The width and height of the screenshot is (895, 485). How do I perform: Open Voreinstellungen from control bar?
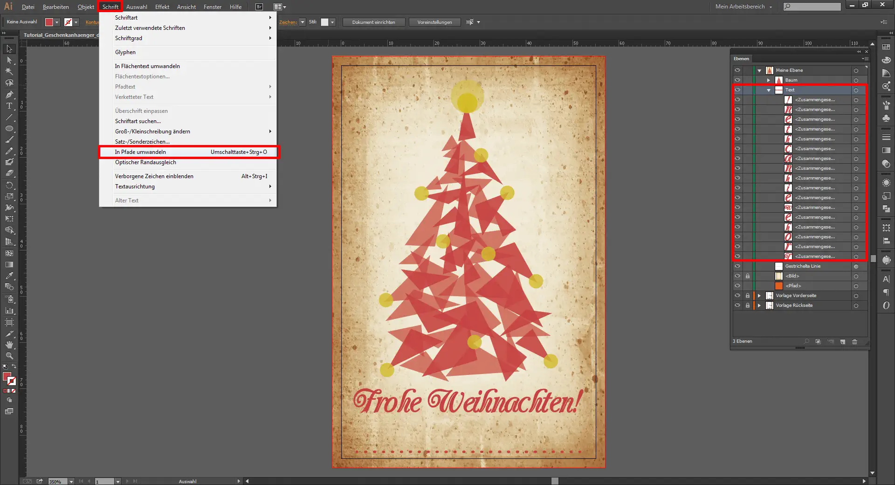[x=434, y=22]
